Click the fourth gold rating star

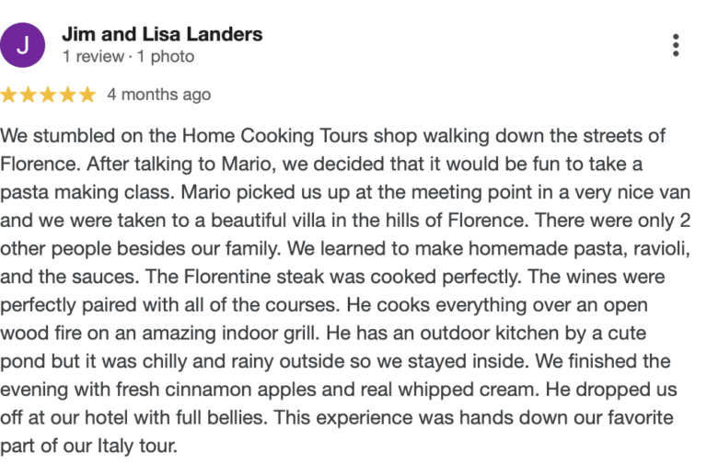coord(68,95)
